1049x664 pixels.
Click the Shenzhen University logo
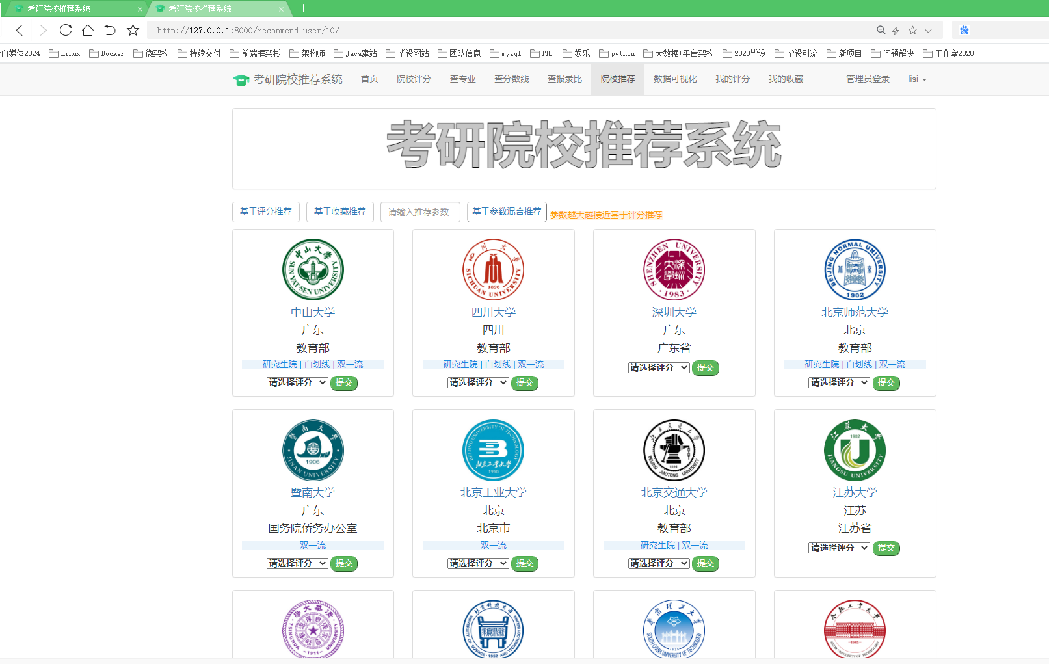pos(674,269)
